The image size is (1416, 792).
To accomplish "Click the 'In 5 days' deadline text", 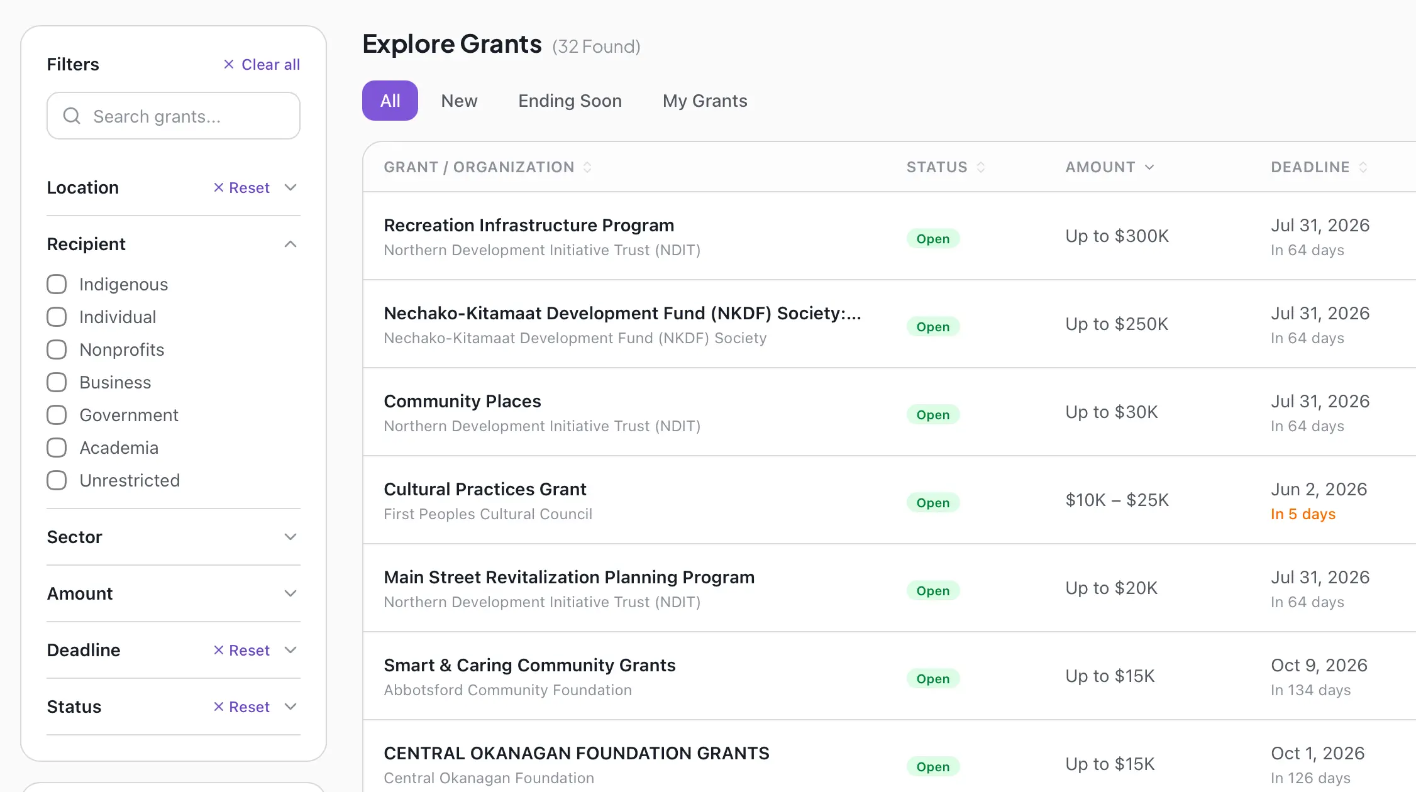I will (x=1303, y=514).
